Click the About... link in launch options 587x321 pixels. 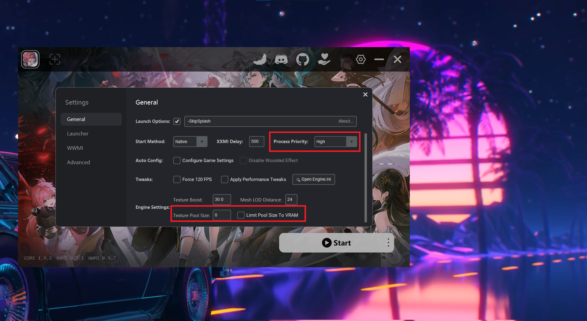coord(346,121)
